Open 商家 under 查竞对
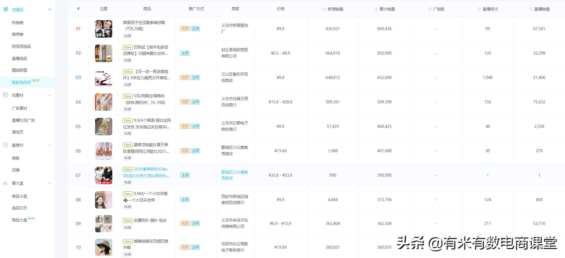 [x=16, y=158]
